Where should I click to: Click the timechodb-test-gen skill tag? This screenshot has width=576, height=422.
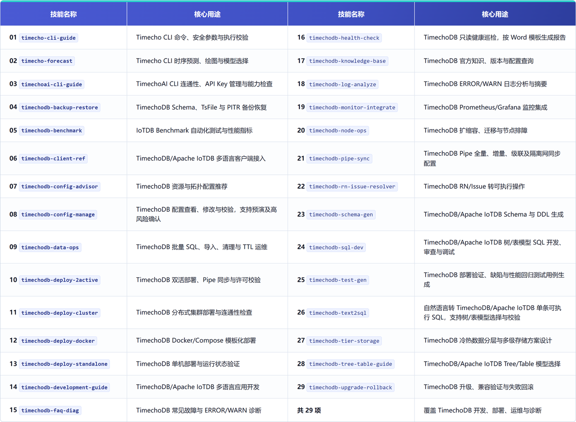coord(338,280)
